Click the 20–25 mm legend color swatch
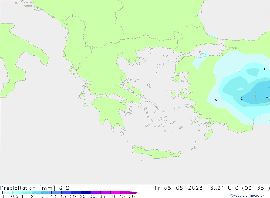270x198 pixels. tap(76, 193)
